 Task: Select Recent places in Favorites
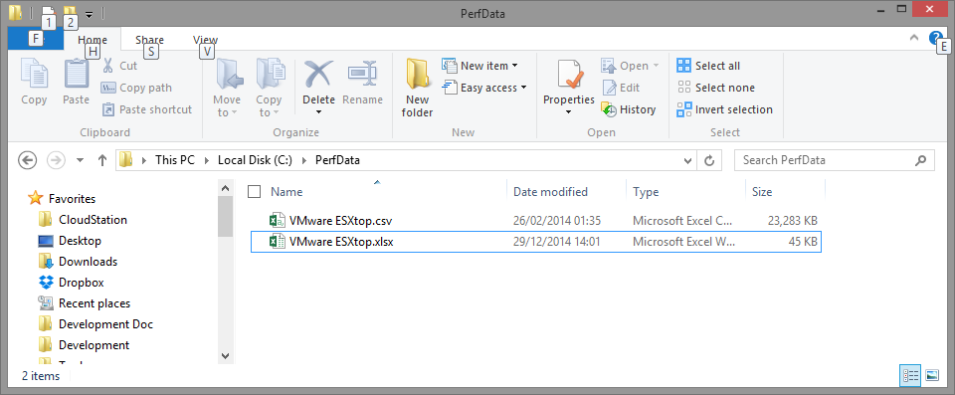[84, 302]
